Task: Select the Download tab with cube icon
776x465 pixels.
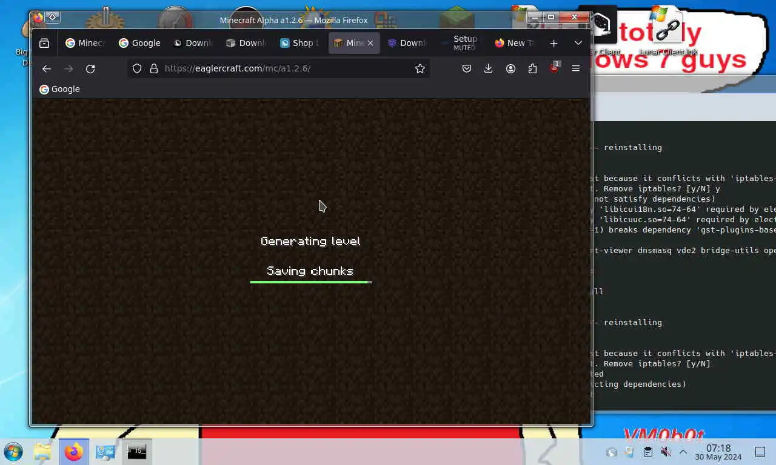Action: [246, 43]
